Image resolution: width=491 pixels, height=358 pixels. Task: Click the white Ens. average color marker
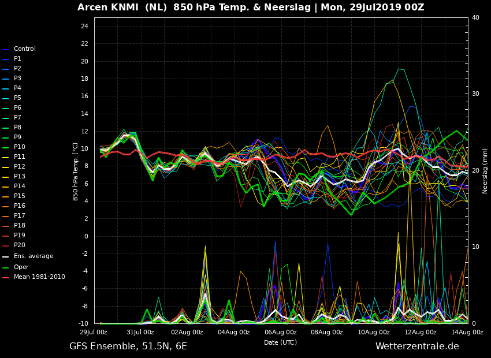(x=6, y=257)
